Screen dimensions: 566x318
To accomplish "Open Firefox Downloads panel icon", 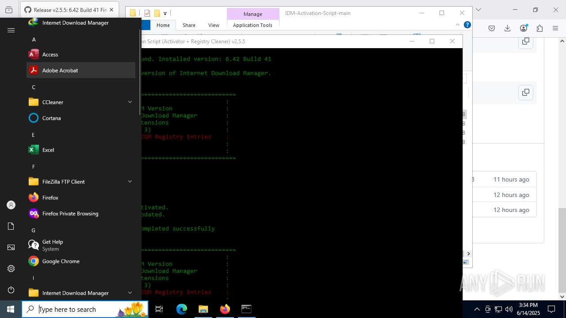I will 508,28.
